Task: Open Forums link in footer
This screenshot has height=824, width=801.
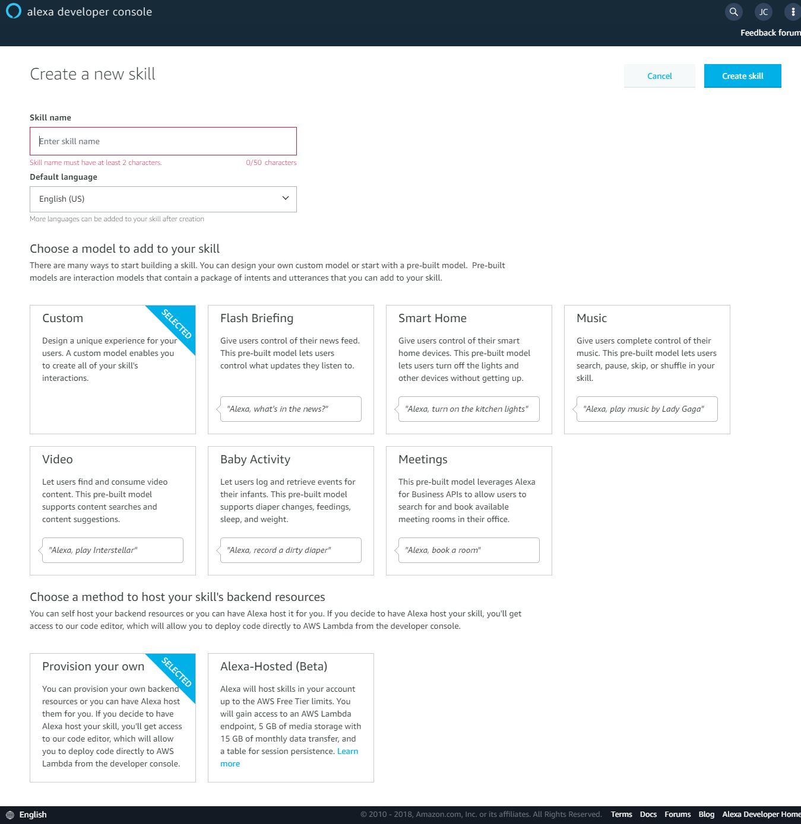Action: click(677, 815)
